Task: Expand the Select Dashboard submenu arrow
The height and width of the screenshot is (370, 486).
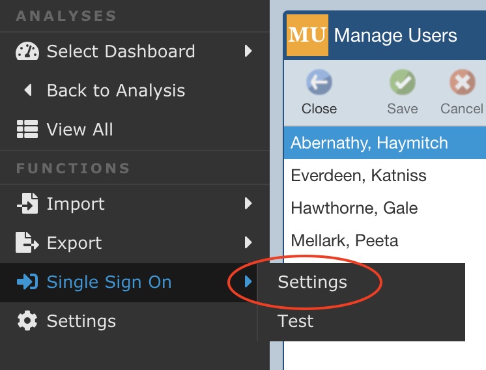Action: [x=248, y=51]
